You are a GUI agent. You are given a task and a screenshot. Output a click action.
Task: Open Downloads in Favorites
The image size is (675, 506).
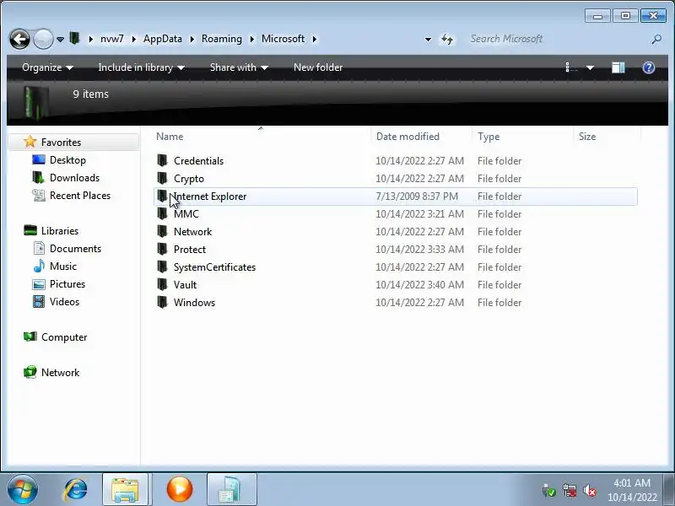(74, 178)
